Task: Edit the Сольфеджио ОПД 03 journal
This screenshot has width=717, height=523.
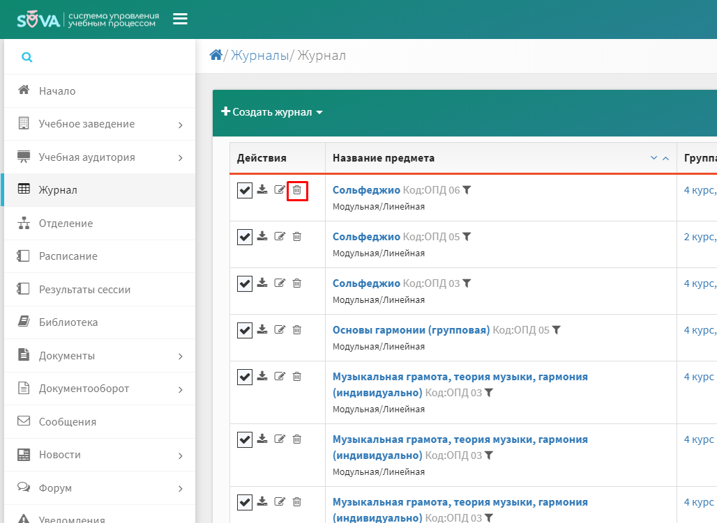Action: tap(280, 283)
